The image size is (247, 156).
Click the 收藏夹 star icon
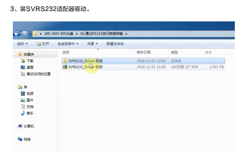[20, 54]
